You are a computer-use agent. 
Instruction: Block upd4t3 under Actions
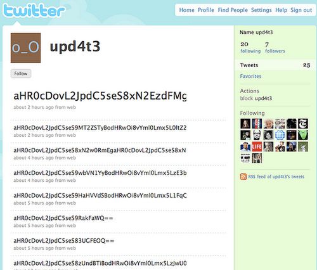click(x=256, y=98)
